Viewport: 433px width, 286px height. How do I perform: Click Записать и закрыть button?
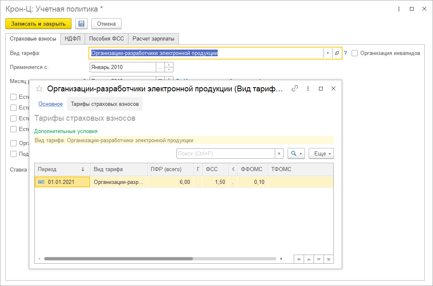pyautogui.click(x=38, y=24)
